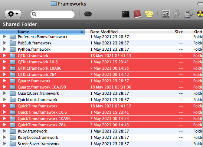Open the System Profiler chip icon
203x147 pixels.
pos(166,14)
